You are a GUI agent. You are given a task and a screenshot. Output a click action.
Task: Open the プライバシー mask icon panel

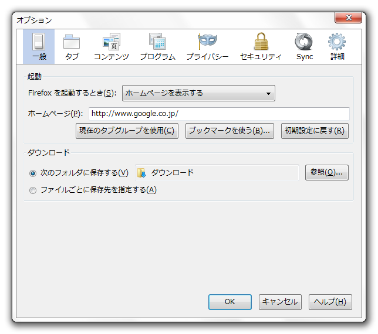(x=207, y=46)
